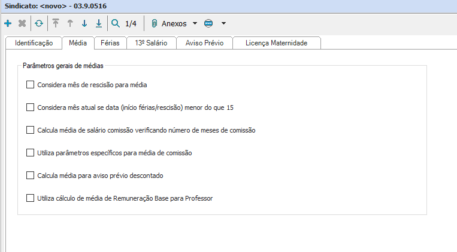
Task: Click the blue plus add record icon
Action: pyautogui.click(x=7, y=24)
